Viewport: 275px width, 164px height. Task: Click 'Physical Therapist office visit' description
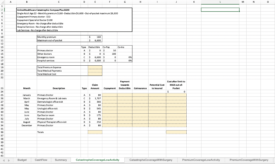52,122
